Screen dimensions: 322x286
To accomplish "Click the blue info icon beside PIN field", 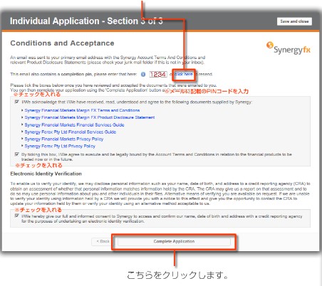I will coord(143,74).
